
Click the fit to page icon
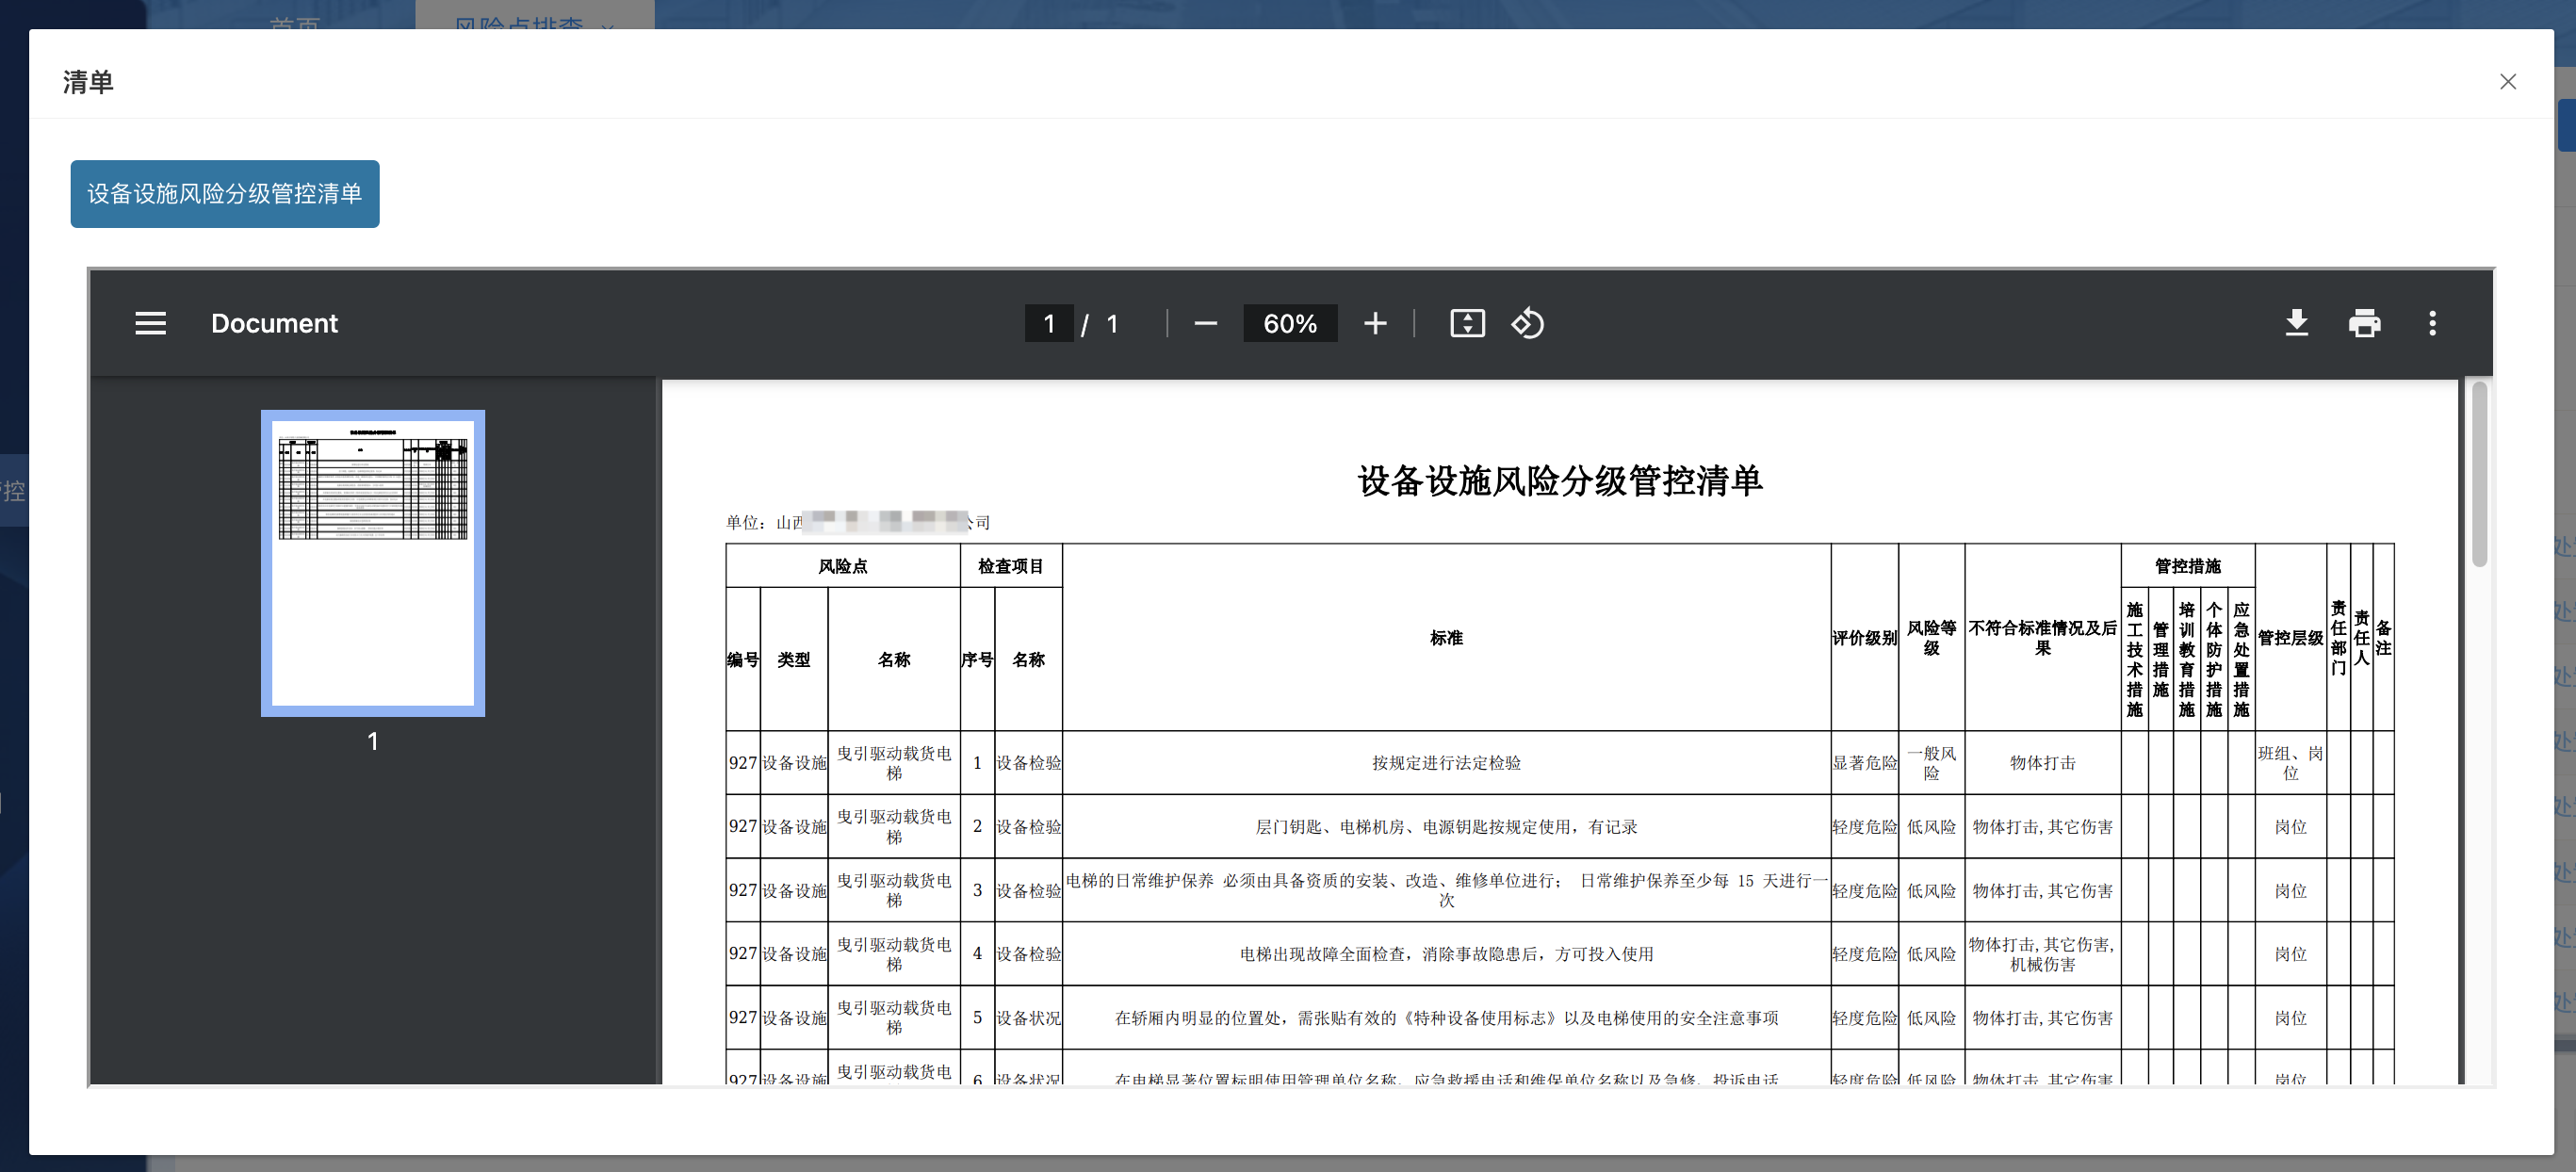(1467, 323)
